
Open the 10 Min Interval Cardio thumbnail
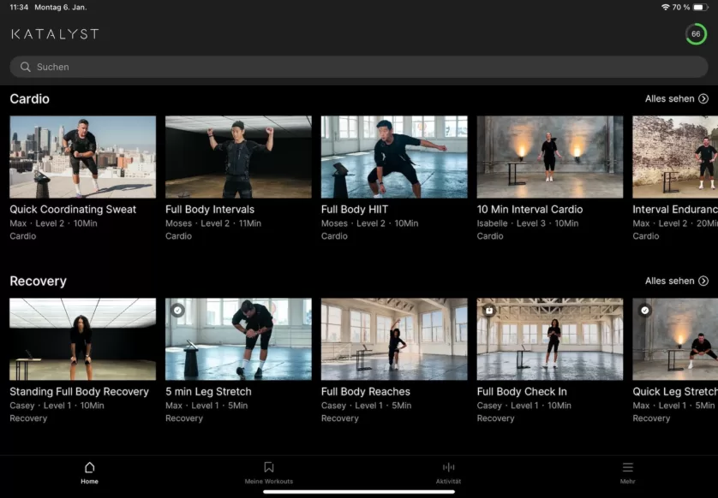coord(549,157)
